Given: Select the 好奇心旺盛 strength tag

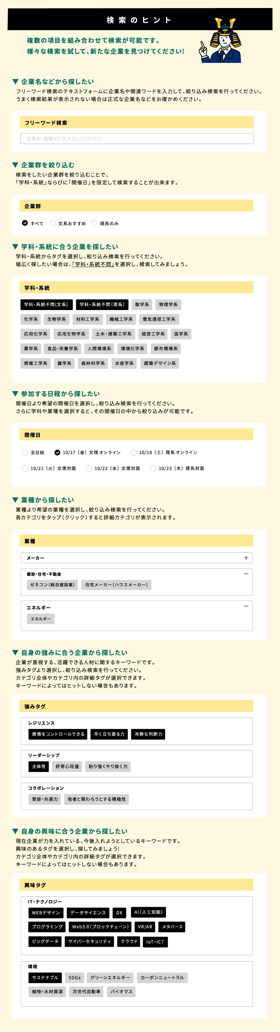Looking at the screenshot, I should [67, 766].
